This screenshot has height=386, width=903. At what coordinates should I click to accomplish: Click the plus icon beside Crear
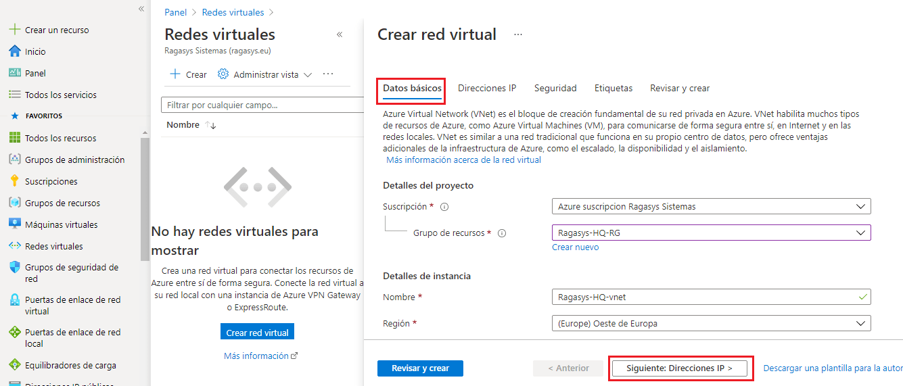pos(175,74)
